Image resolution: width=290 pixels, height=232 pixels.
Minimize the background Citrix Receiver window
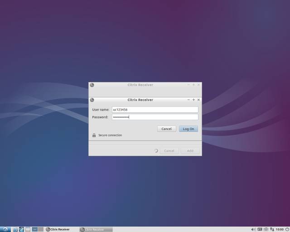pos(188,85)
